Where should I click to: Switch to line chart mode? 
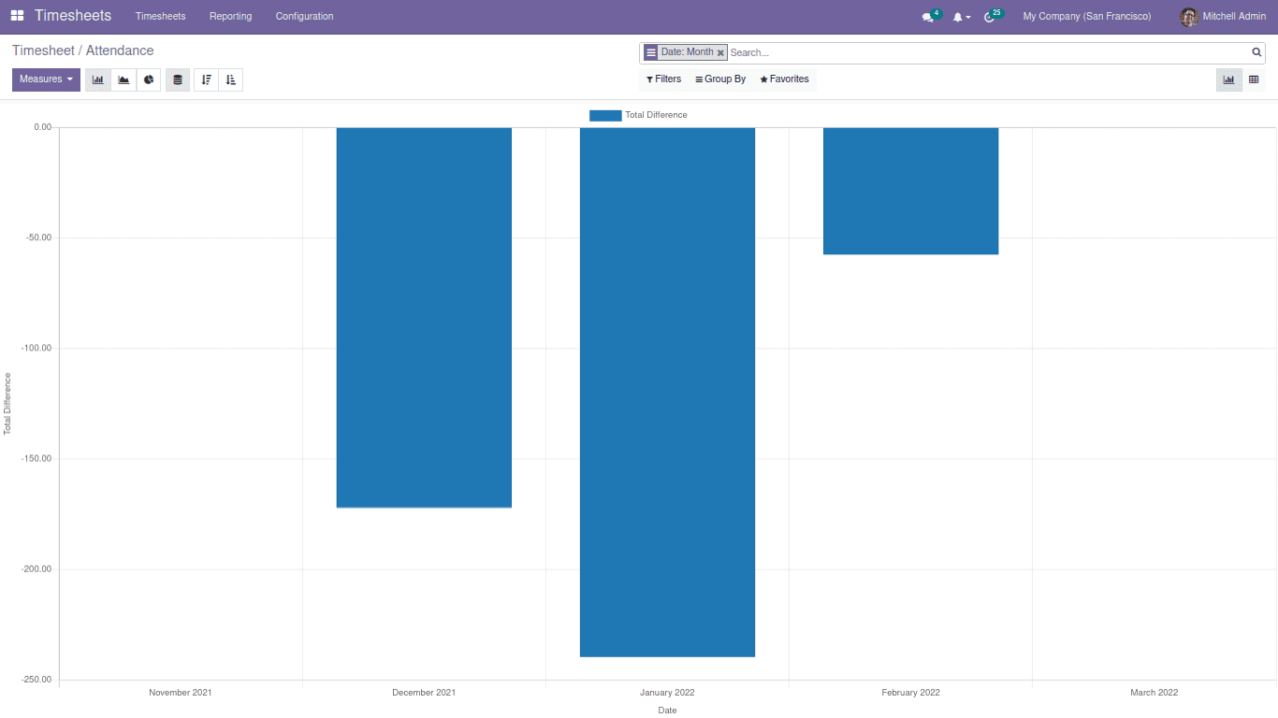(x=123, y=79)
